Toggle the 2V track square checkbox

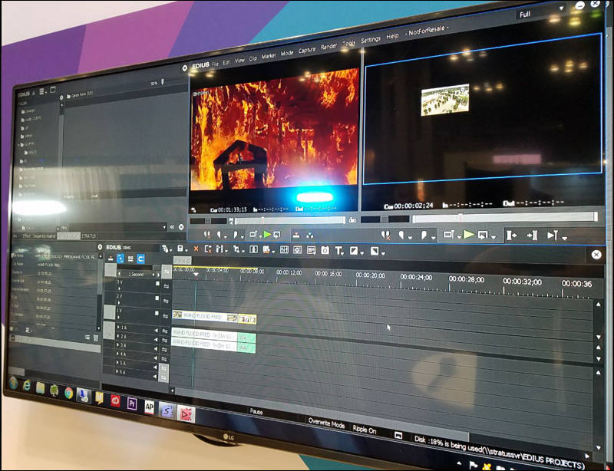tap(157, 298)
